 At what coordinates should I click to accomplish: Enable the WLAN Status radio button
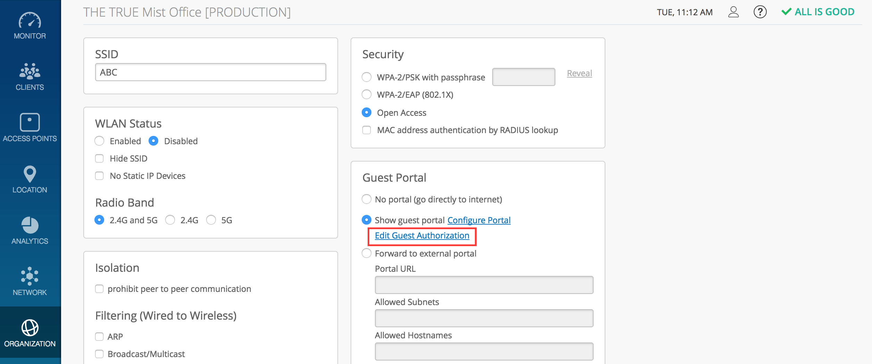click(100, 141)
